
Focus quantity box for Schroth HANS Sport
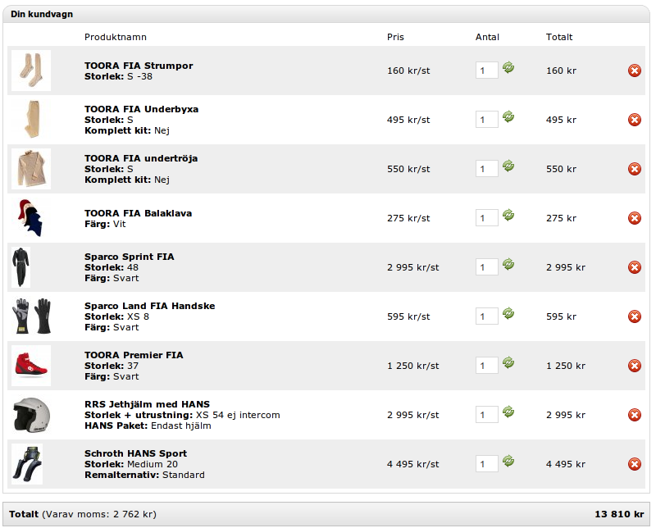point(486,464)
